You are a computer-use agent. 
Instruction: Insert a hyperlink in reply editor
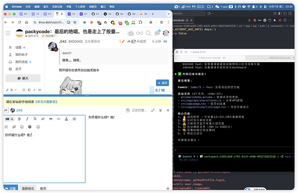tap(43, 119)
